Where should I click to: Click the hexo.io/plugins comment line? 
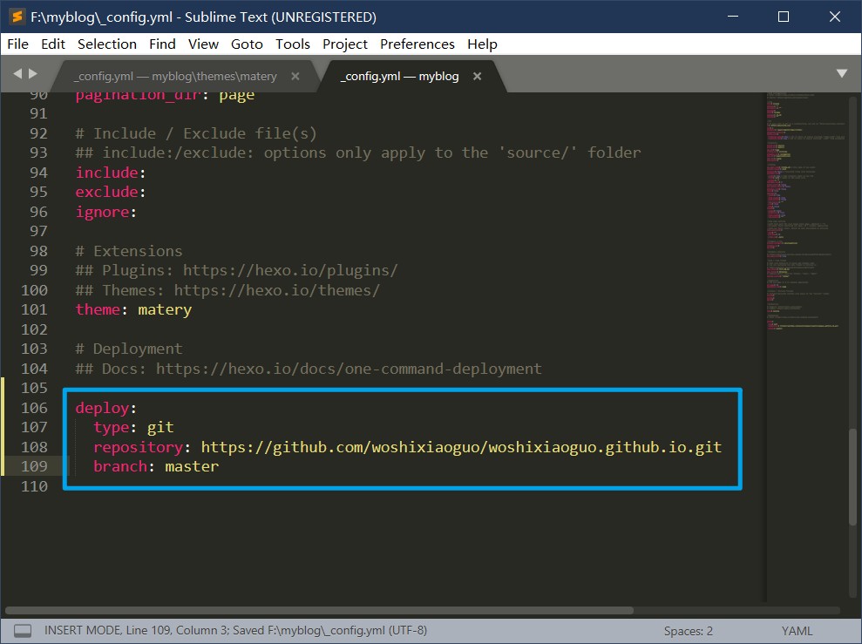click(236, 270)
